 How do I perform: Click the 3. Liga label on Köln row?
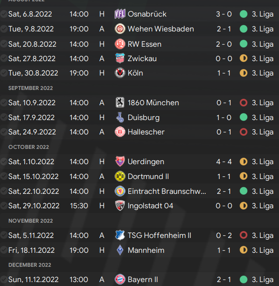coord(262,73)
